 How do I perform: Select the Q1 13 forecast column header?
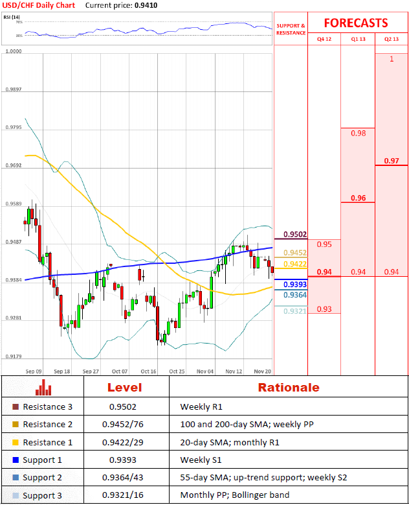click(357, 39)
